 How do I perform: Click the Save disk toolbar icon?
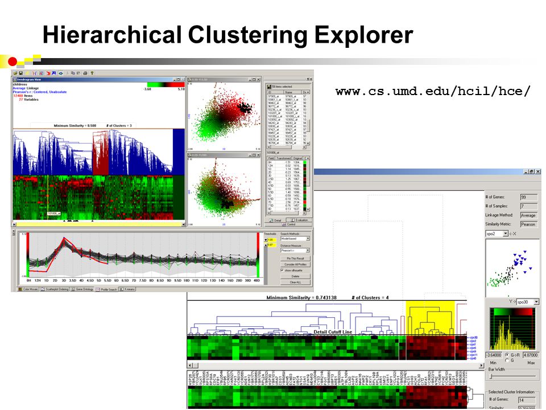click(21, 73)
